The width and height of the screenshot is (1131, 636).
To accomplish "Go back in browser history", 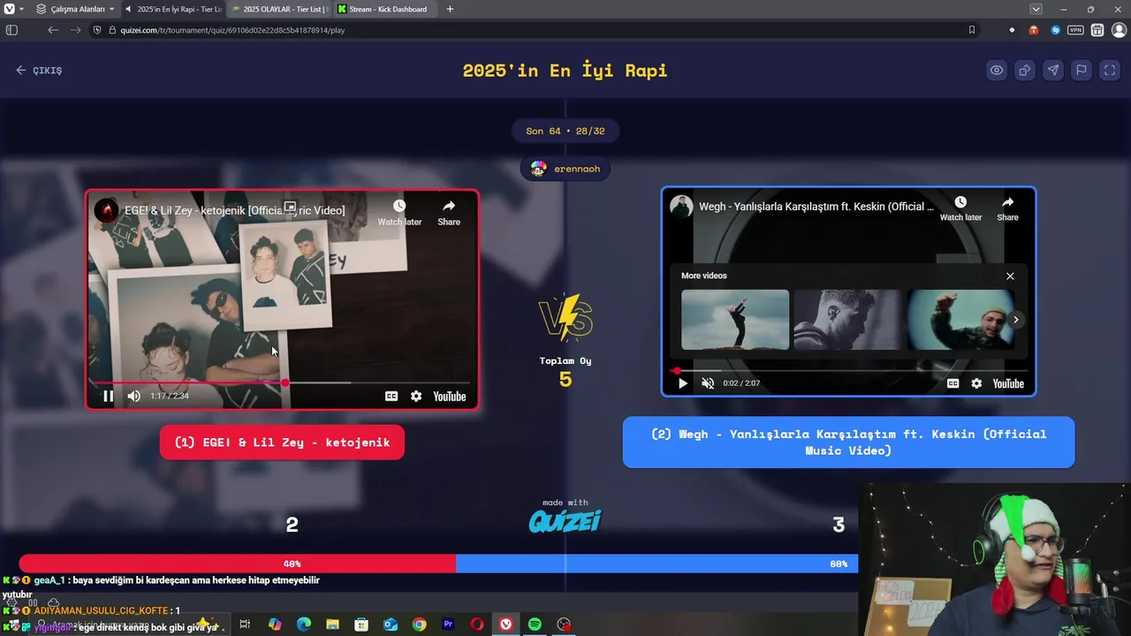I will (x=53, y=30).
